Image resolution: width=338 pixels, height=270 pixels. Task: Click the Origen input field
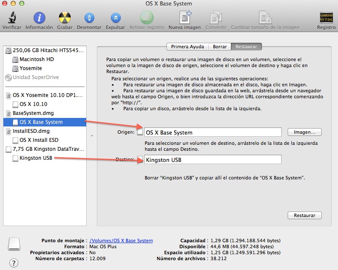(213, 132)
